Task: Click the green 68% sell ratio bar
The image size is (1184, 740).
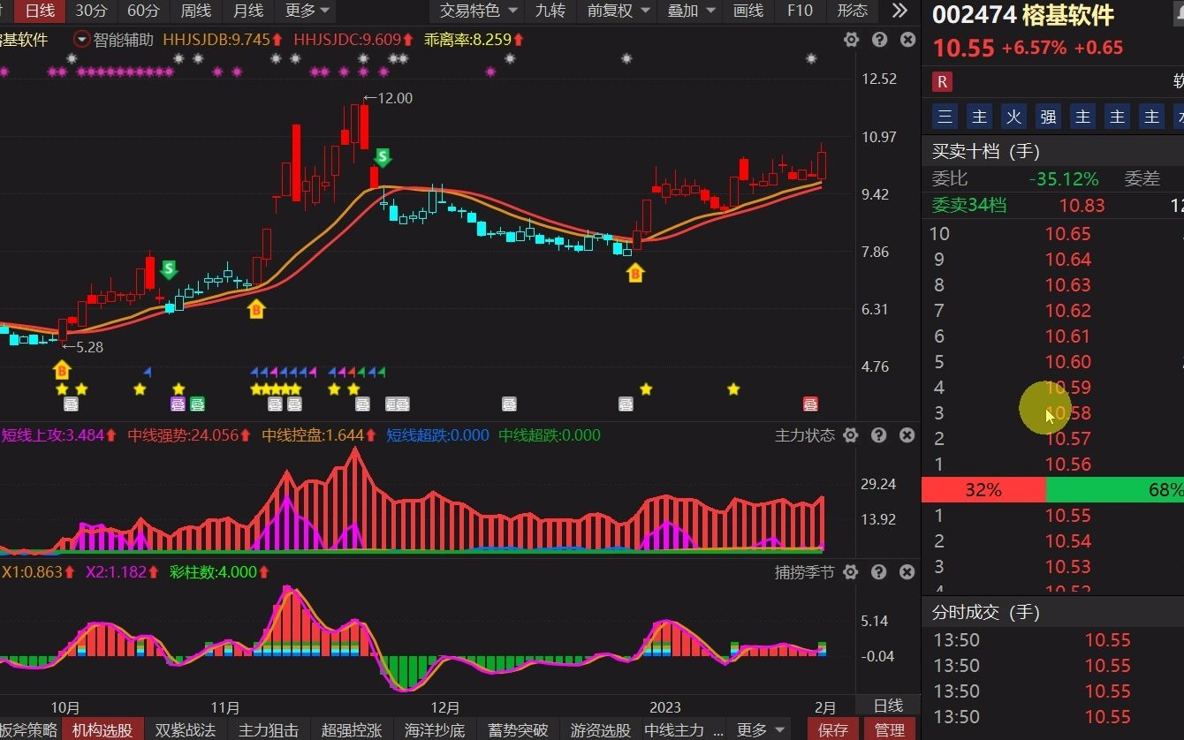Action: point(1114,490)
